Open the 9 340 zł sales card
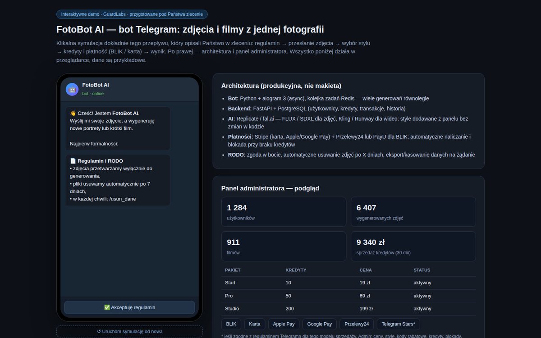Viewport: 541px width, 338px height. coord(413,247)
